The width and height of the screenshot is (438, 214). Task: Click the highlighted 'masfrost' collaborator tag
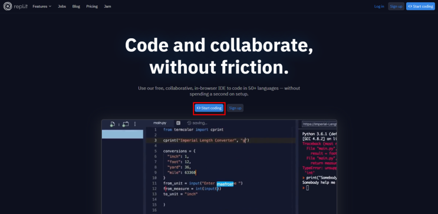[225, 183]
